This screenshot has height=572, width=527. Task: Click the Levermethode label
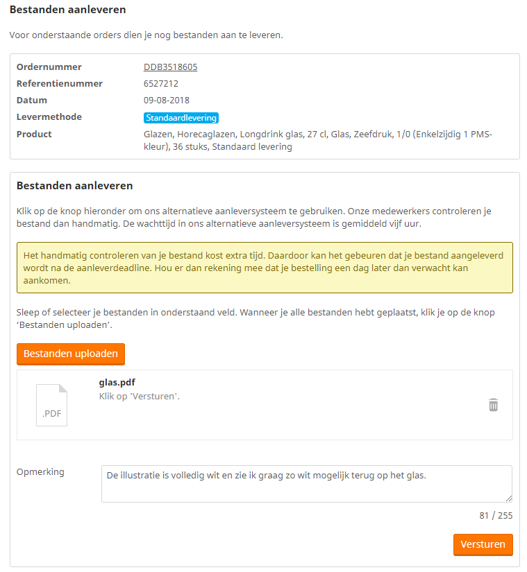pos(49,117)
